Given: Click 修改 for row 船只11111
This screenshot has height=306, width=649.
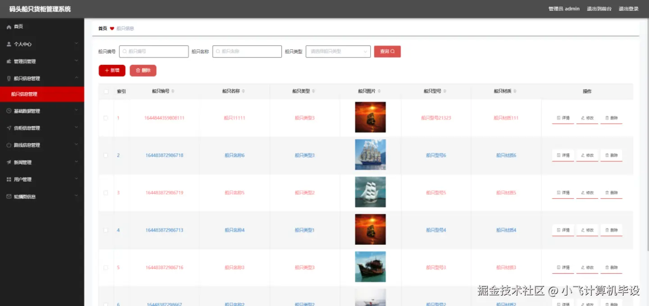Looking at the screenshot, I should (x=587, y=118).
